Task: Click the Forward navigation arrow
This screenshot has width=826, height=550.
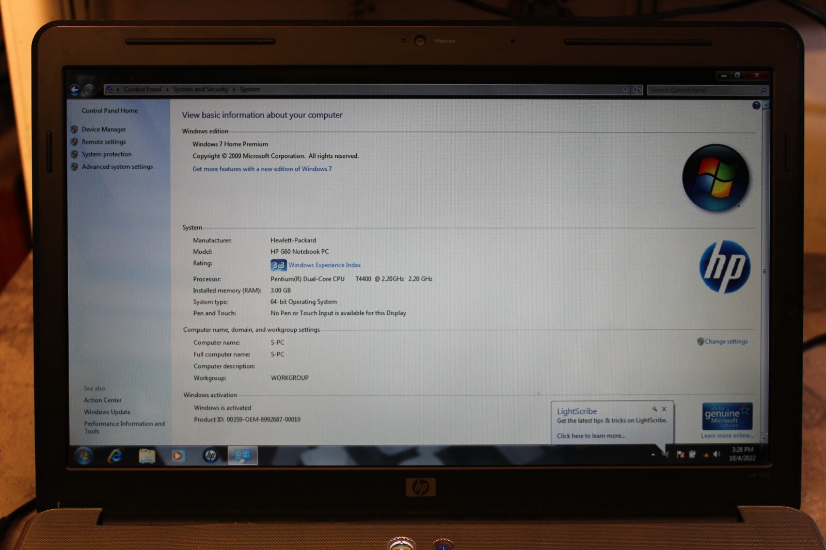Action: click(89, 90)
